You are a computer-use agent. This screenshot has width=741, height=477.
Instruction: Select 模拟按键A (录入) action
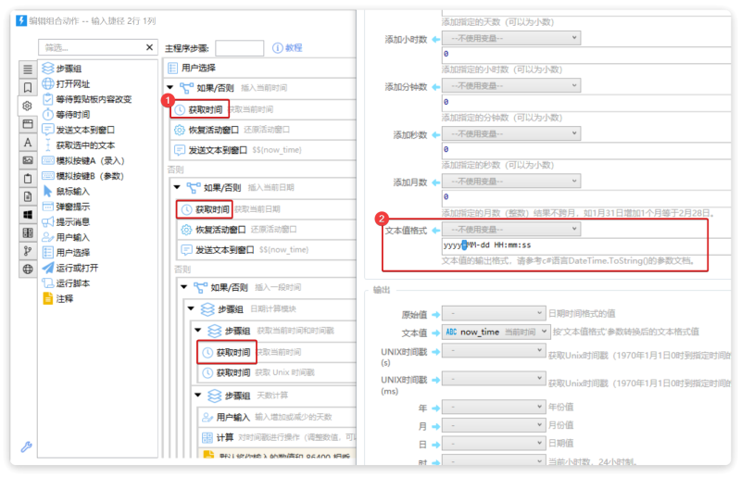[x=83, y=161]
